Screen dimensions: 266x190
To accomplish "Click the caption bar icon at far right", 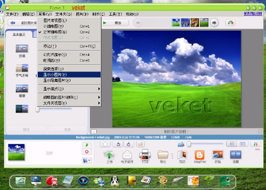I will (x=260, y=131).
